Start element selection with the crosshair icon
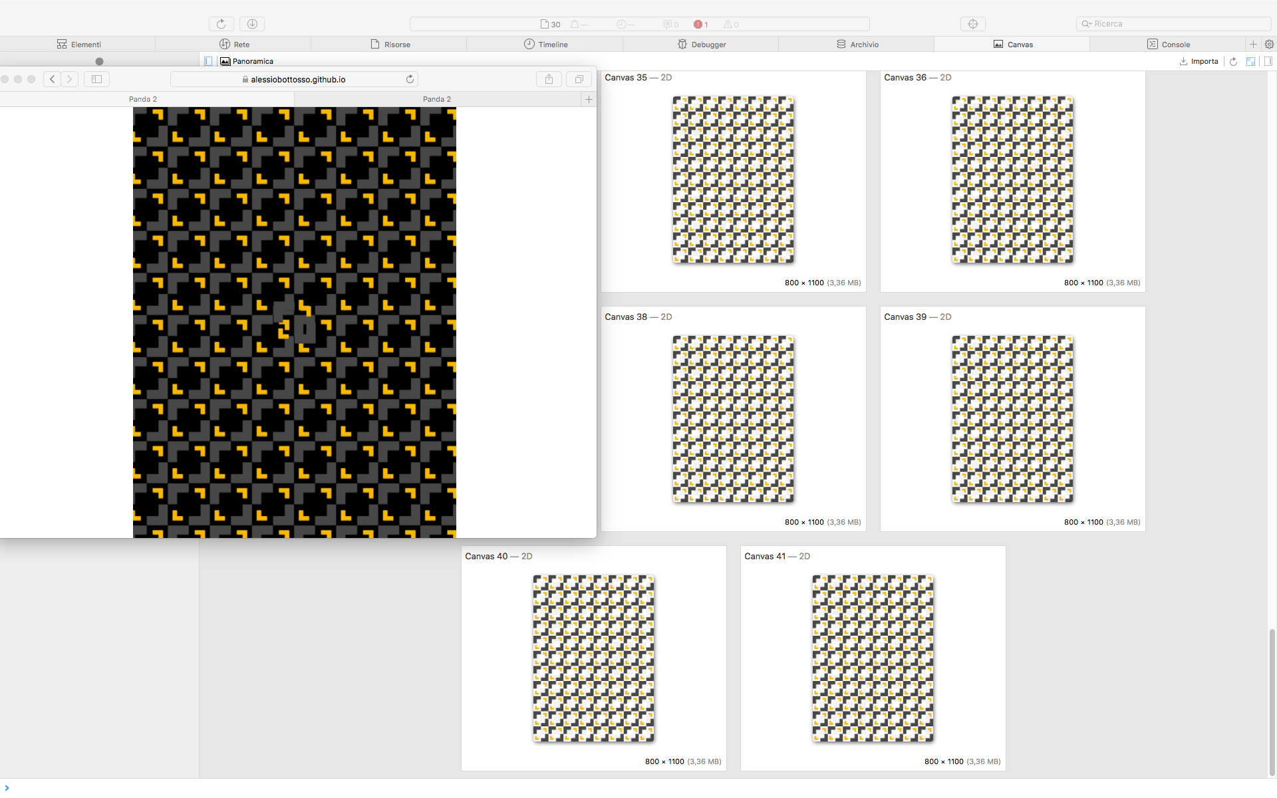 click(x=973, y=24)
